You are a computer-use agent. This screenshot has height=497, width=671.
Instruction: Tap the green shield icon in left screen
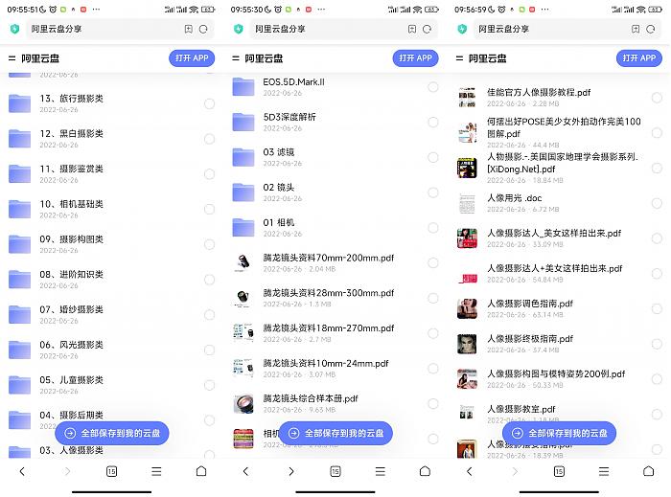pyautogui.click(x=15, y=29)
